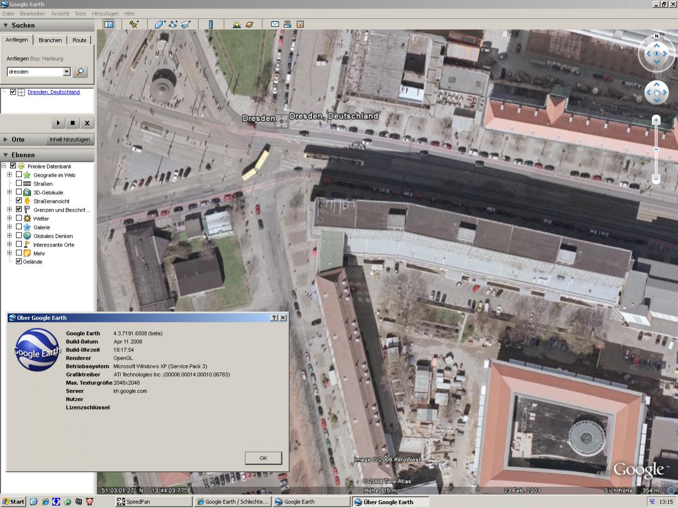678x508 pixels.
Task: Open the Hinzufügen menu
Action: (105, 14)
